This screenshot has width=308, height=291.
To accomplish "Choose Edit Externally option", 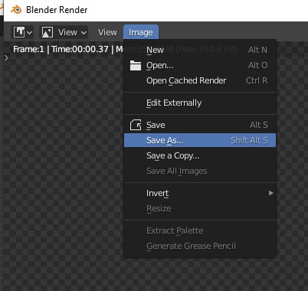I will (x=200, y=103).
